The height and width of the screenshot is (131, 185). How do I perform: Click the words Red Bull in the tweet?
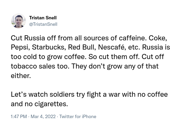coord(82,47)
